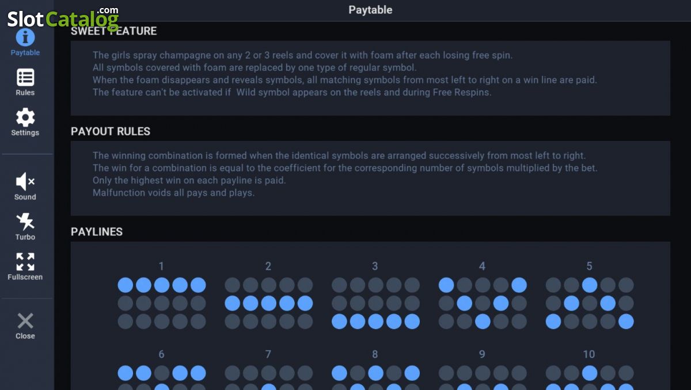Screen dimensions: 691x390
Task: Open the Rules list icon
Action: (25, 77)
